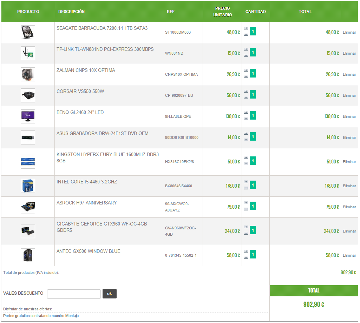Submit discount voucher with ok button

point(110,294)
